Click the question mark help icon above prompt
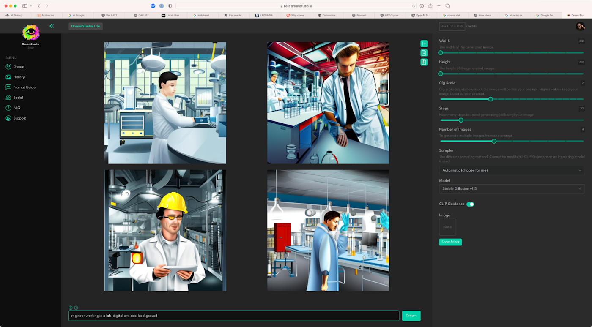This screenshot has height=327, width=592. pyautogui.click(x=71, y=308)
